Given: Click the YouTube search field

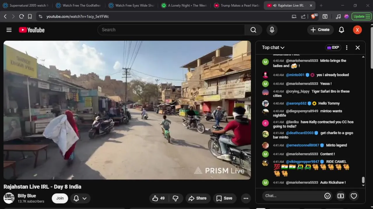Looking at the screenshot, I should click(x=171, y=30).
